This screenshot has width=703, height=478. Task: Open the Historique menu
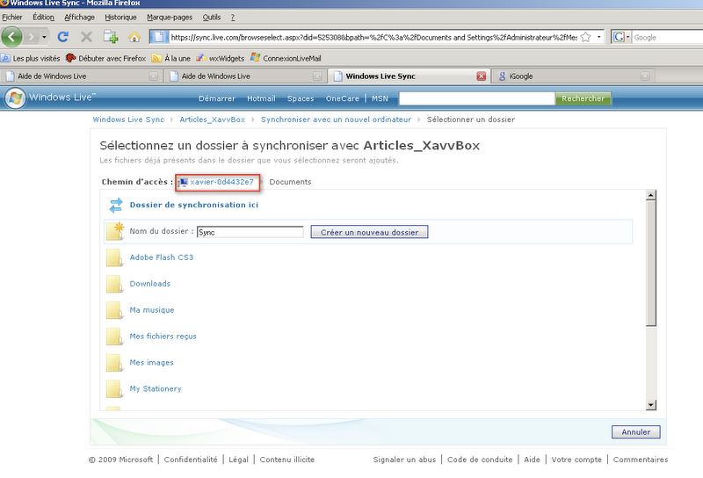120,17
